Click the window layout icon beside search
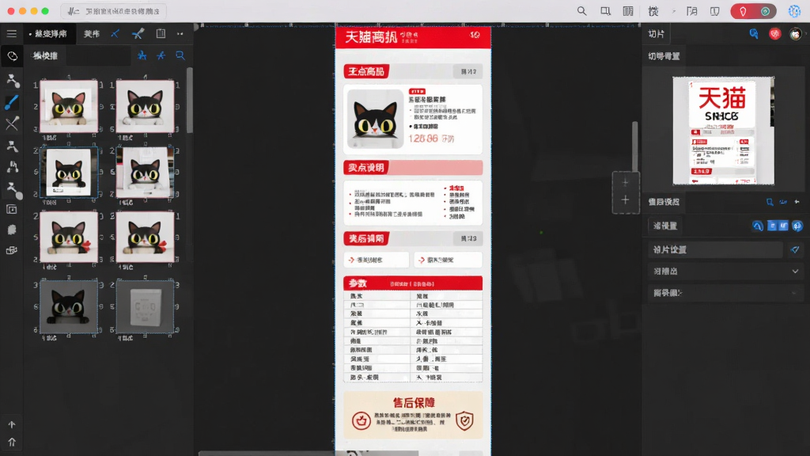Screen dimensions: 810x456 pyautogui.click(x=605, y=11)
